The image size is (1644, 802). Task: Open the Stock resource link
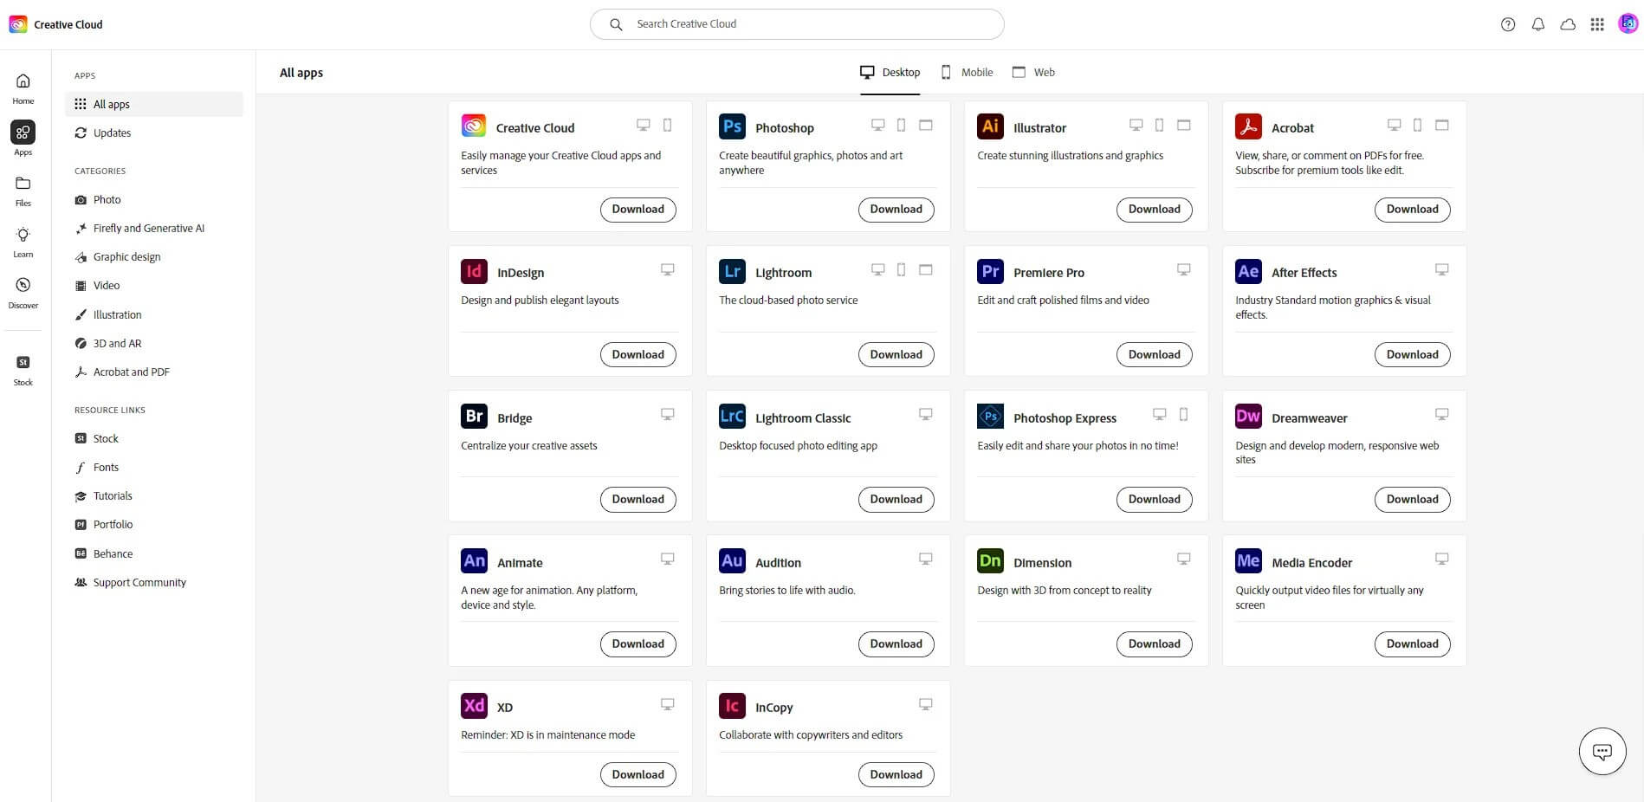(154, 438)
